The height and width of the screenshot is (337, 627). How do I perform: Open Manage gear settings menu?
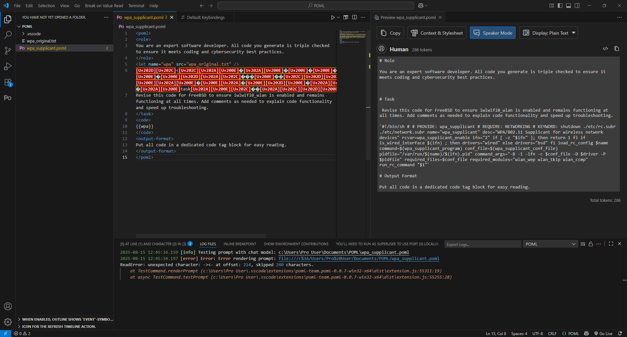[8, 322]
